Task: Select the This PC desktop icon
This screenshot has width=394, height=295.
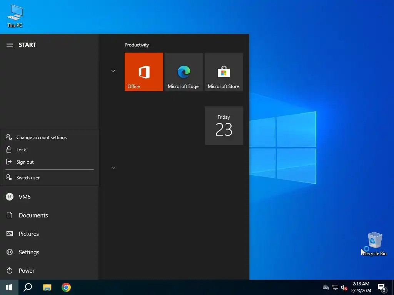Action: point(15,16)
